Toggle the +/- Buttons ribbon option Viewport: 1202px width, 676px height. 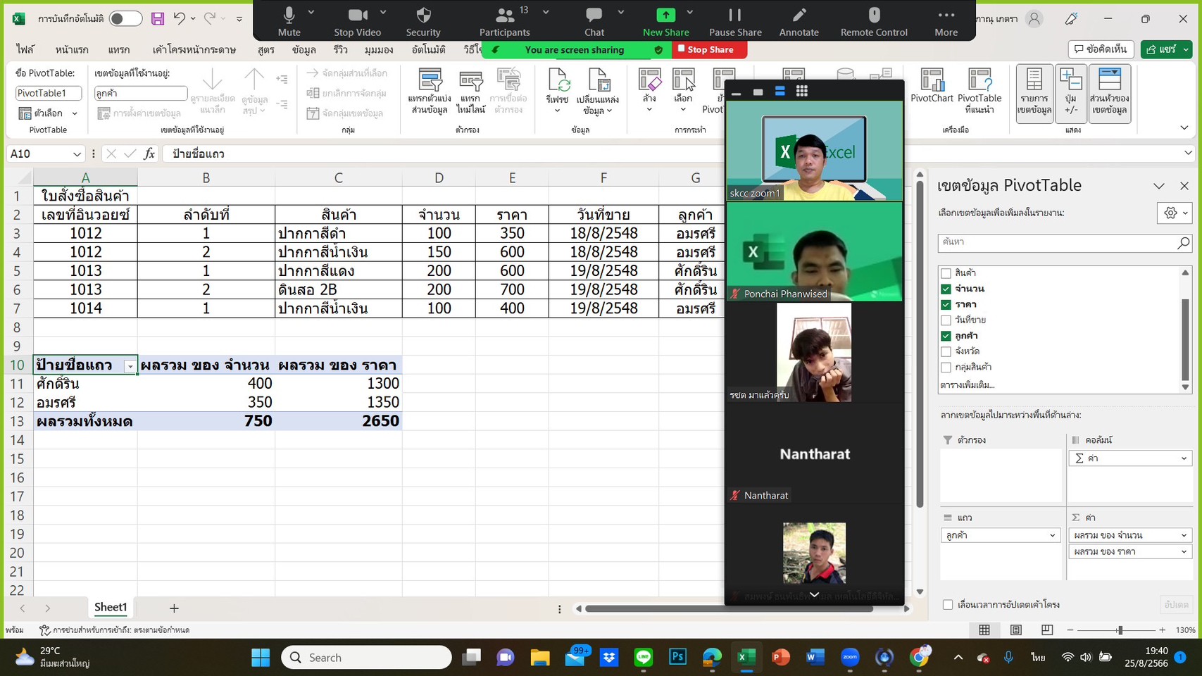(1071, 93)
